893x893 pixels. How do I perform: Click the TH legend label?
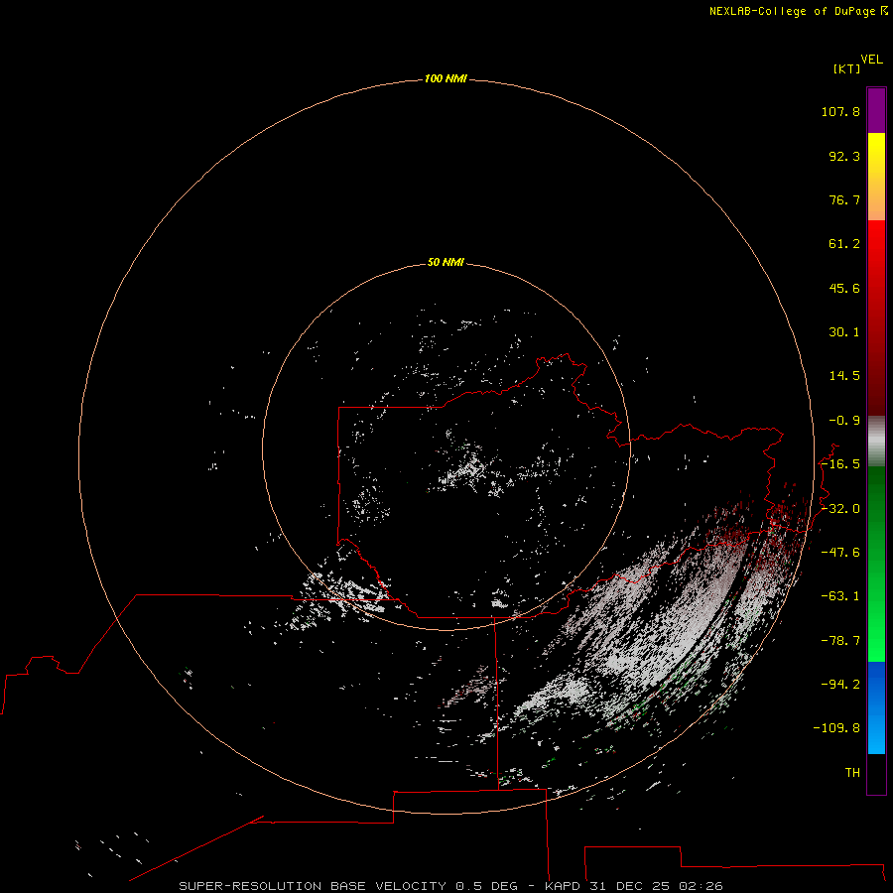pos(852,772)
